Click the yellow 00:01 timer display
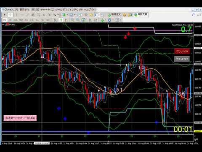 pos(183,129)
